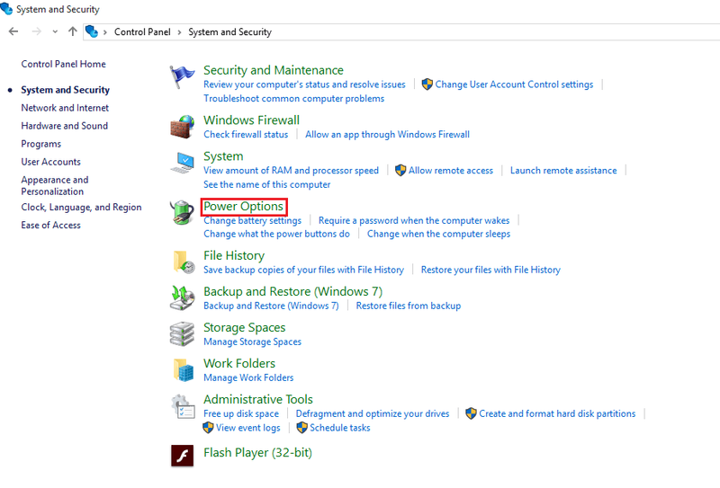Click Allow remote access
The width and height of the screenshot is (720, 488).
point(451,170)
